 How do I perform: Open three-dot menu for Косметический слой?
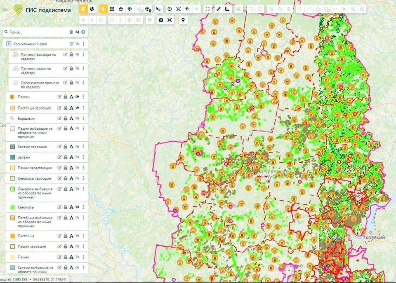(83, 44)
